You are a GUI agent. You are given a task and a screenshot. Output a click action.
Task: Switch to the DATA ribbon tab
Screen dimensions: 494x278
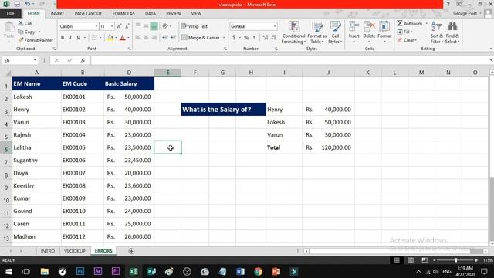coord(151,14)
